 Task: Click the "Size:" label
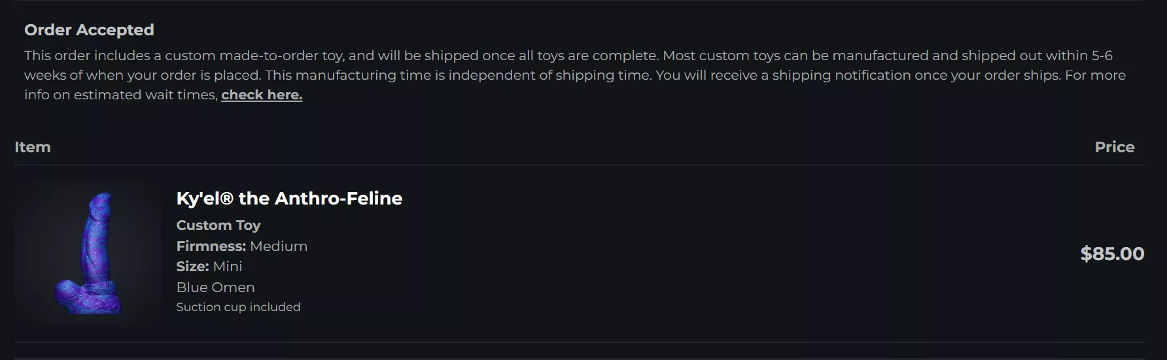coord(192,267)
